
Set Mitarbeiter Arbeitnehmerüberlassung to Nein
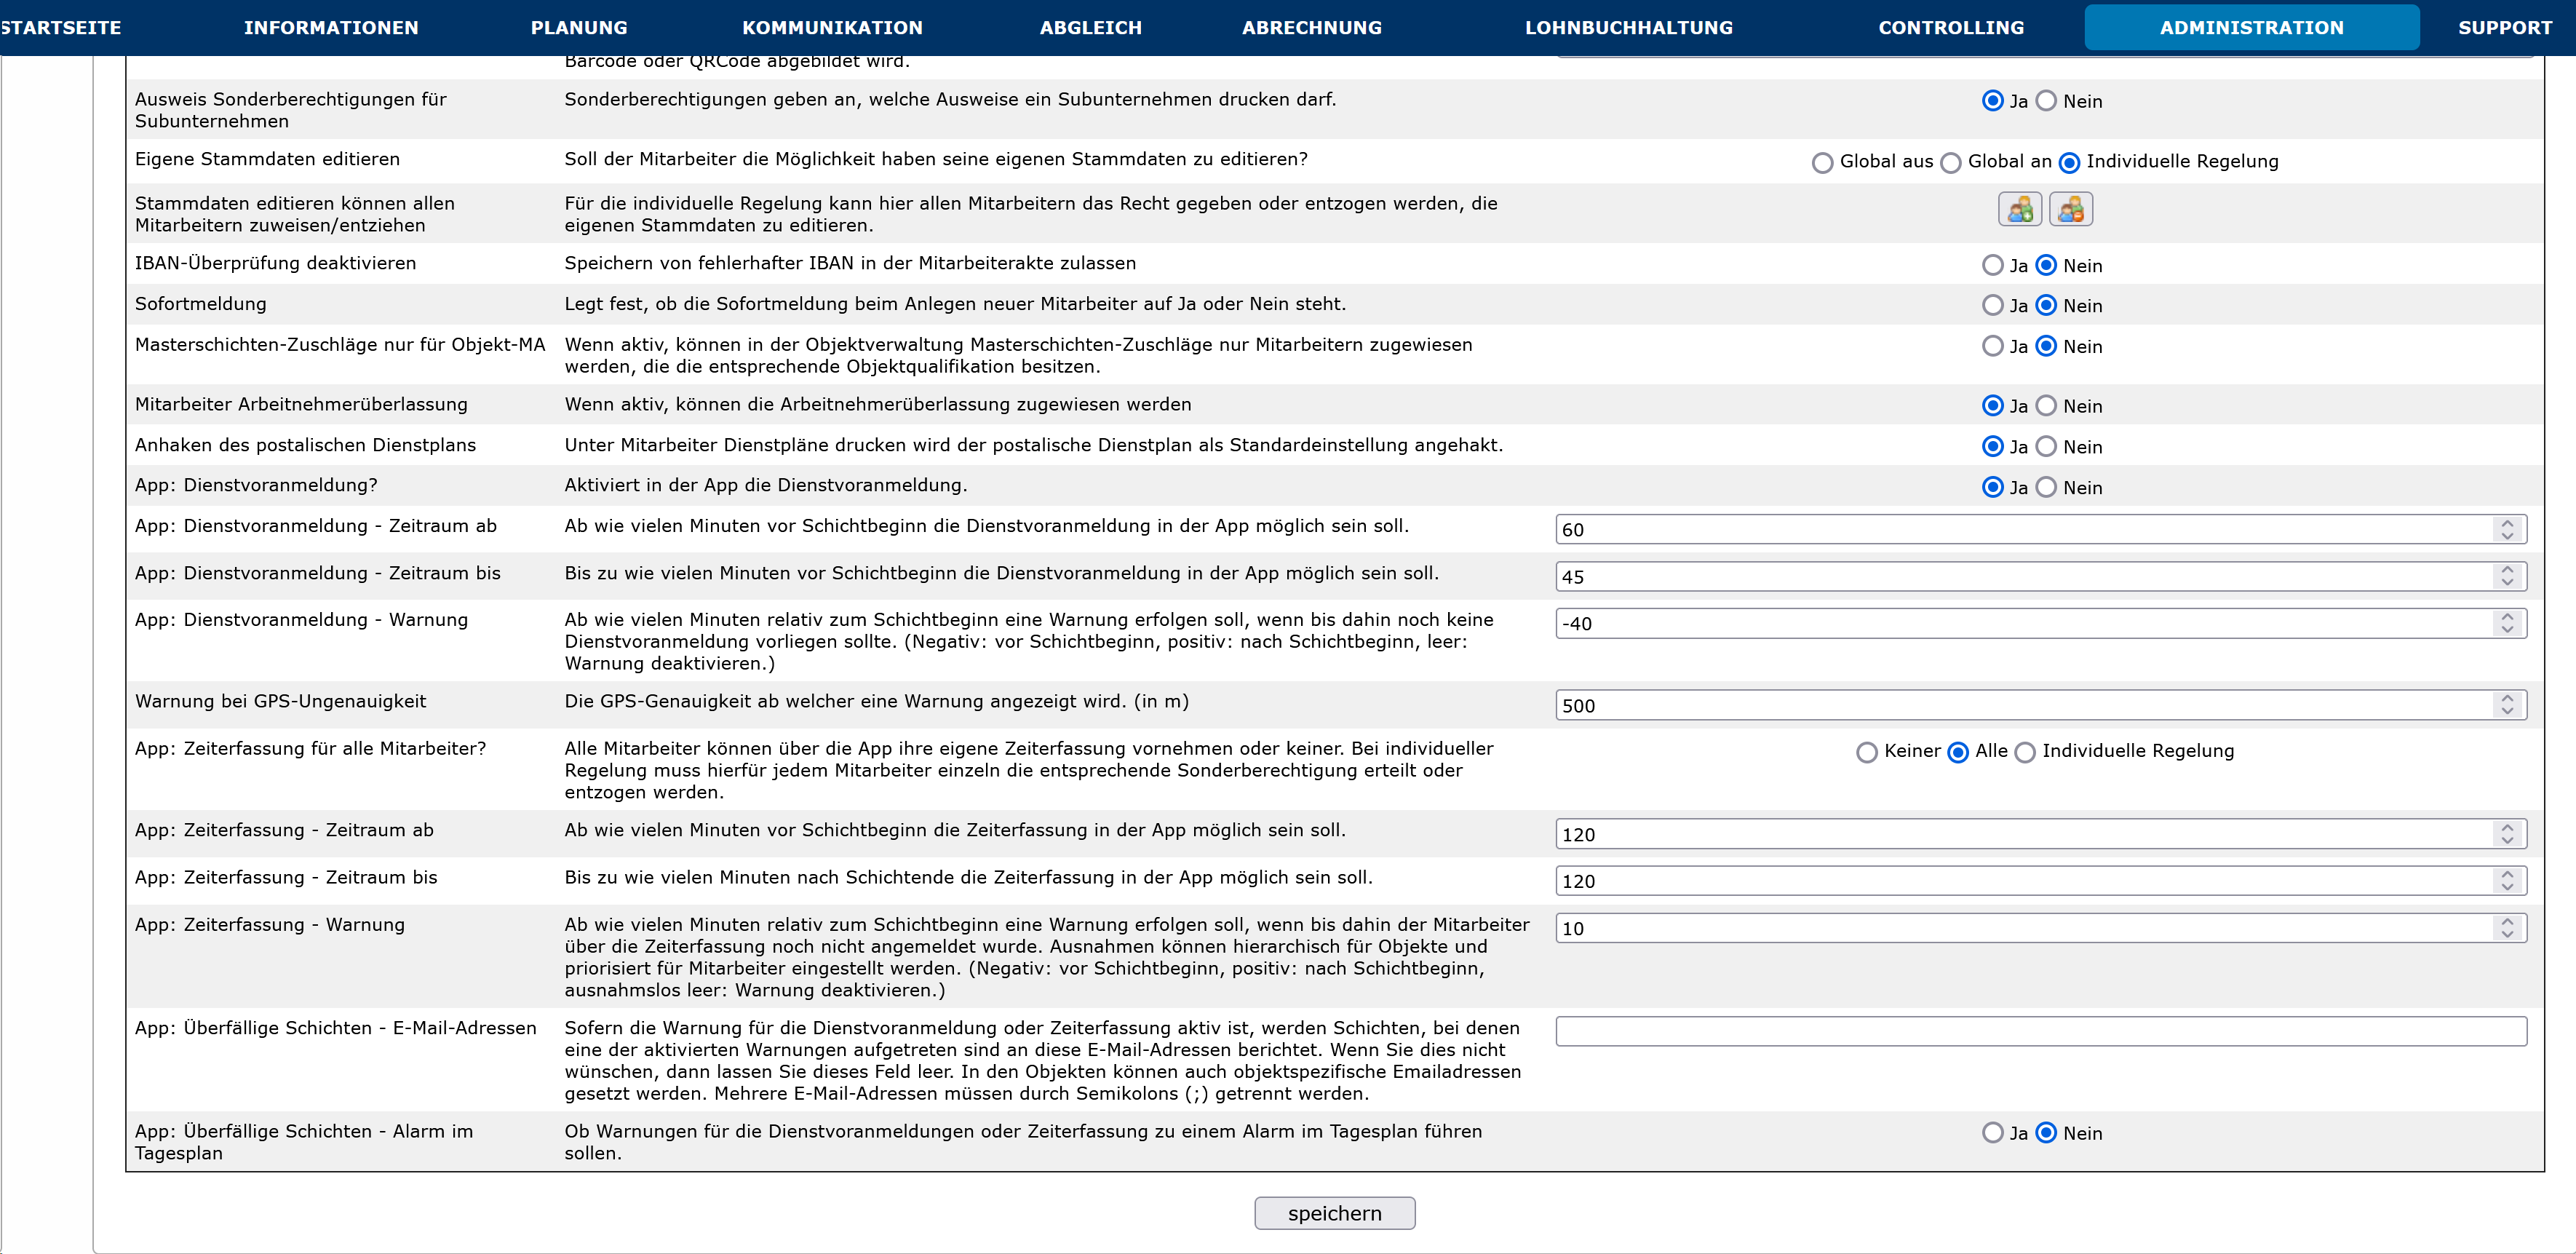[2046, 406]
